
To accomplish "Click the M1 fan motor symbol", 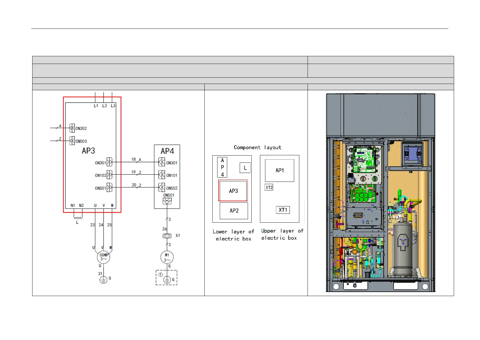I will point(167,257).
